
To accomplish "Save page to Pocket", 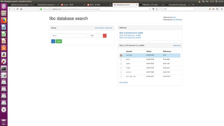I will pyautogui.click(x=153, y=9).
